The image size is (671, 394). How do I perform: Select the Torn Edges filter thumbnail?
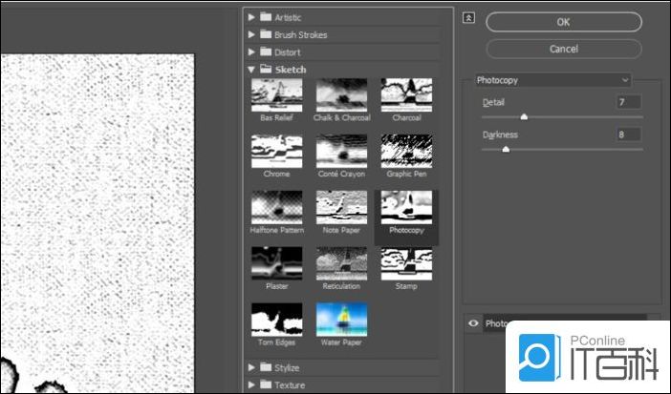tap(276, 320)
